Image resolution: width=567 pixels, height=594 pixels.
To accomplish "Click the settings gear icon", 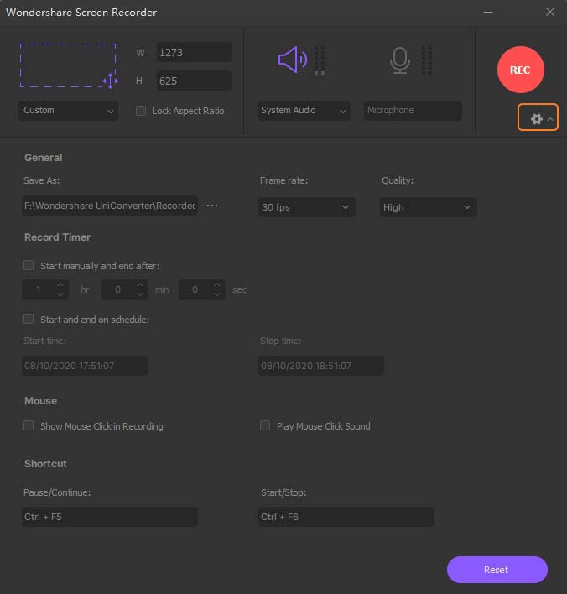I will [x=537, y=119].
